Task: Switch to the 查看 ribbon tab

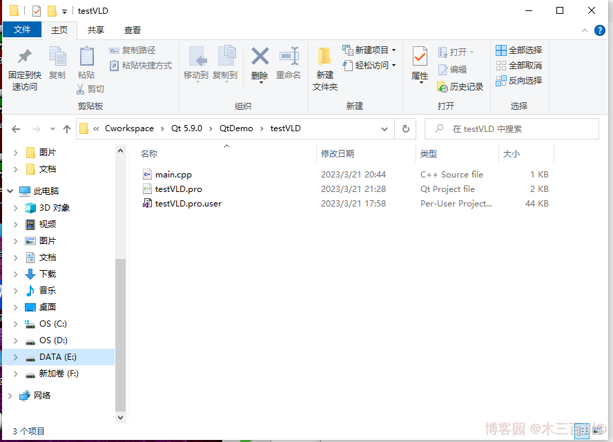Action: 132,30
